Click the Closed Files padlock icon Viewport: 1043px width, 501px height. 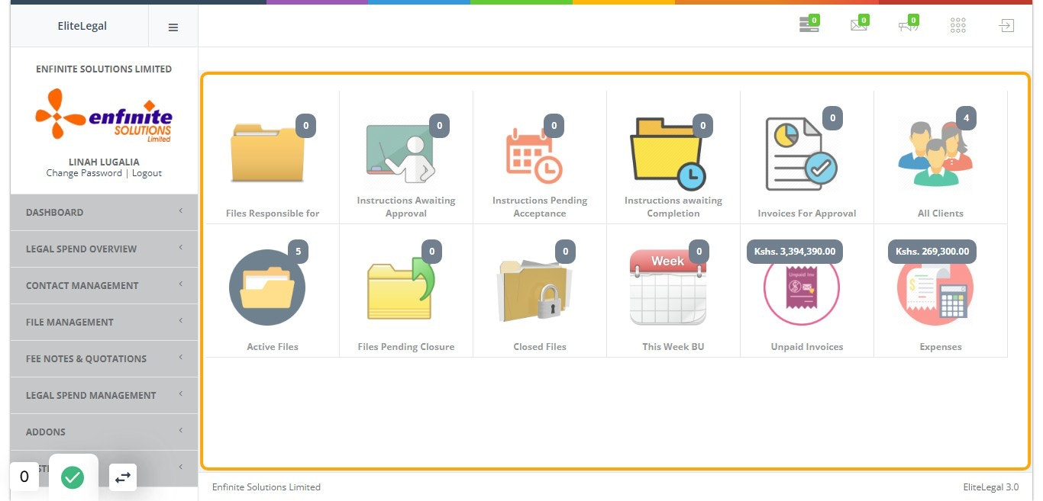(537, 287)
